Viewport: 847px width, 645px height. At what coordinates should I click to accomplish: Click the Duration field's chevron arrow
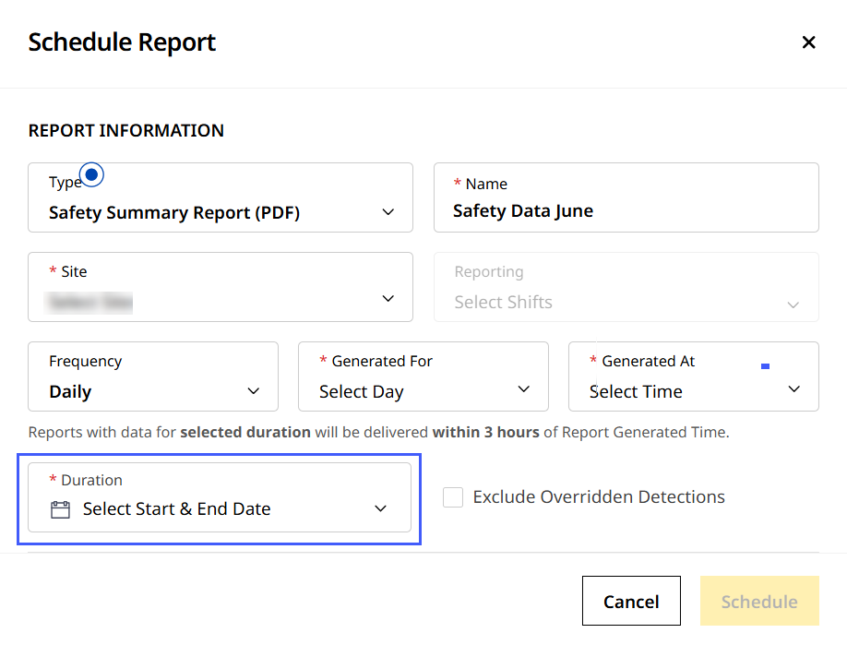pyautogui.click(x=380, y=509)
